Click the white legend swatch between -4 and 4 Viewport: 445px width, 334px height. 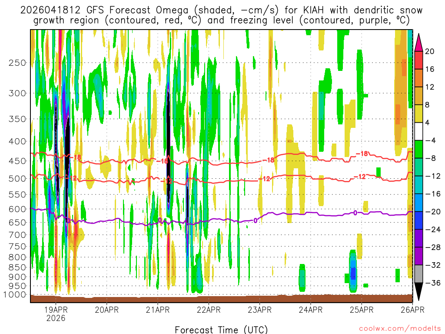click(418, 131)
